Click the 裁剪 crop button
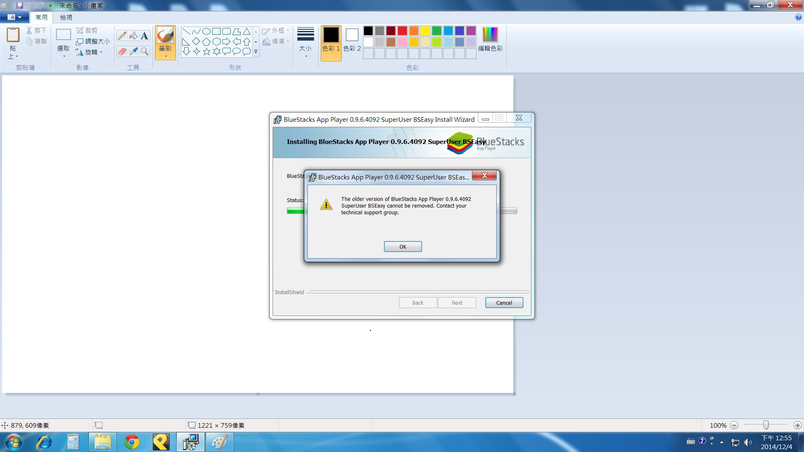Screen dimensions: 804x452 [87, 31]
